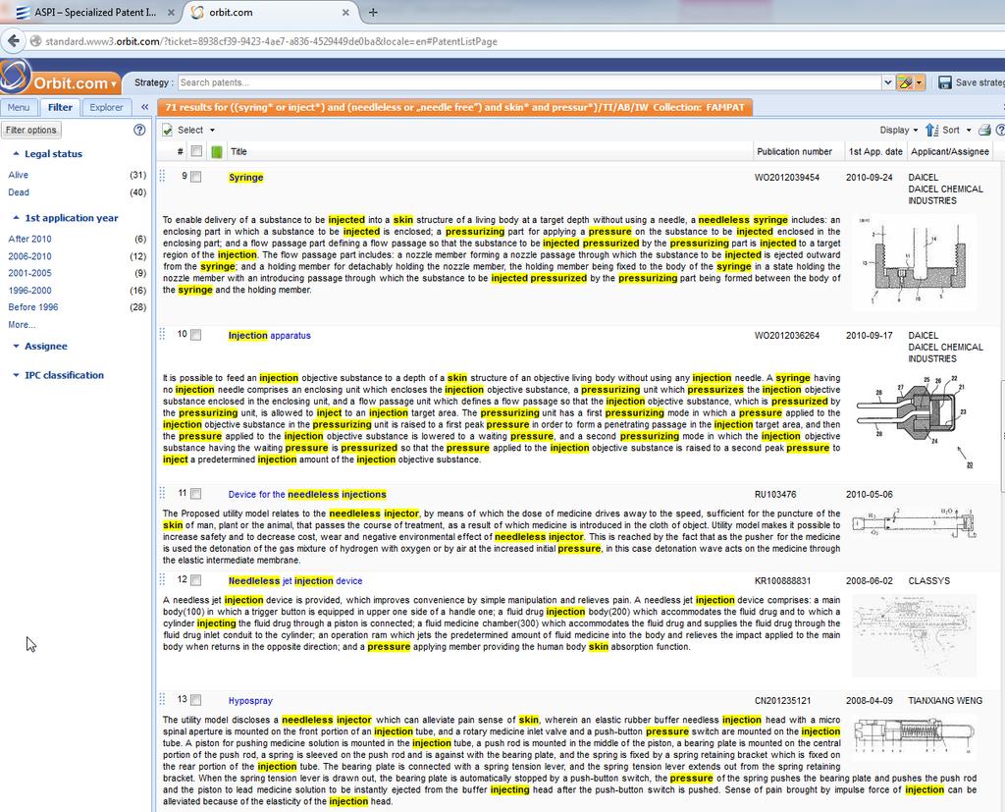Filter by Before 1996 application year
The image size is (1005, 812).
32,307
